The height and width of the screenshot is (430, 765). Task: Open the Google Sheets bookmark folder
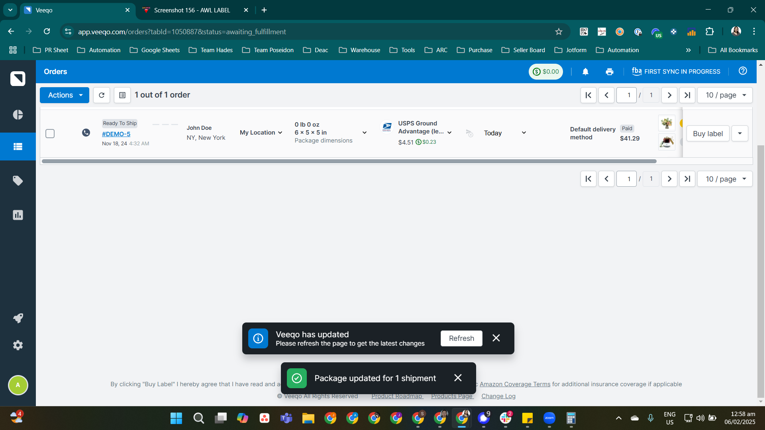point(155,50)
